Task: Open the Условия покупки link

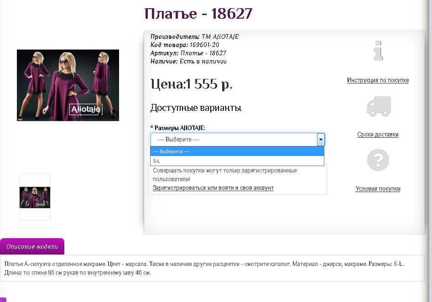Action: pyautogui.click(x=378, y=189)
